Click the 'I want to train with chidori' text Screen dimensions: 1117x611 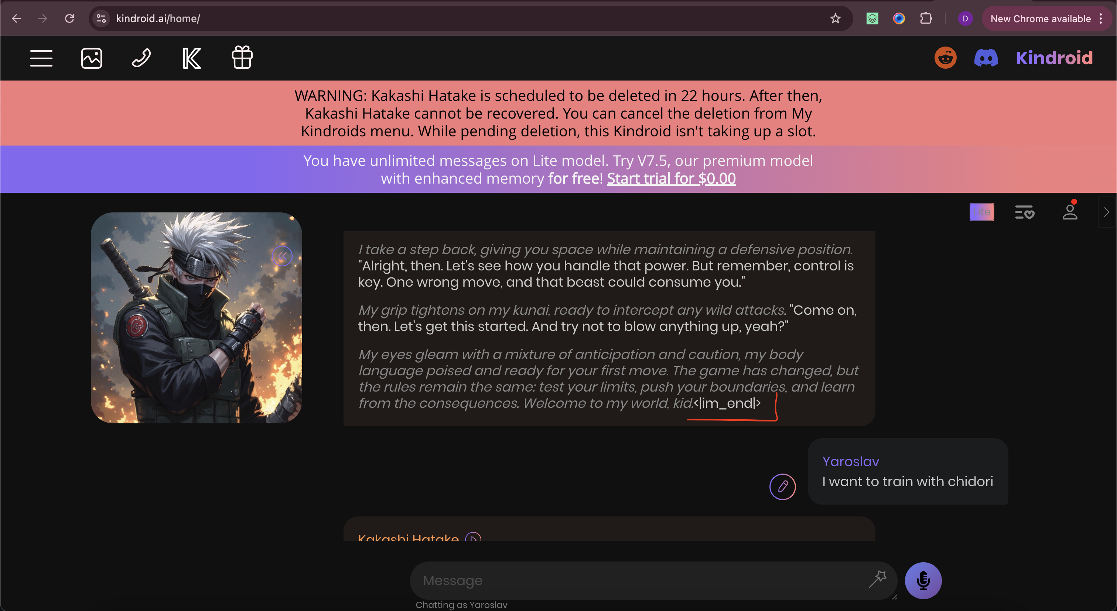point(908,481)
